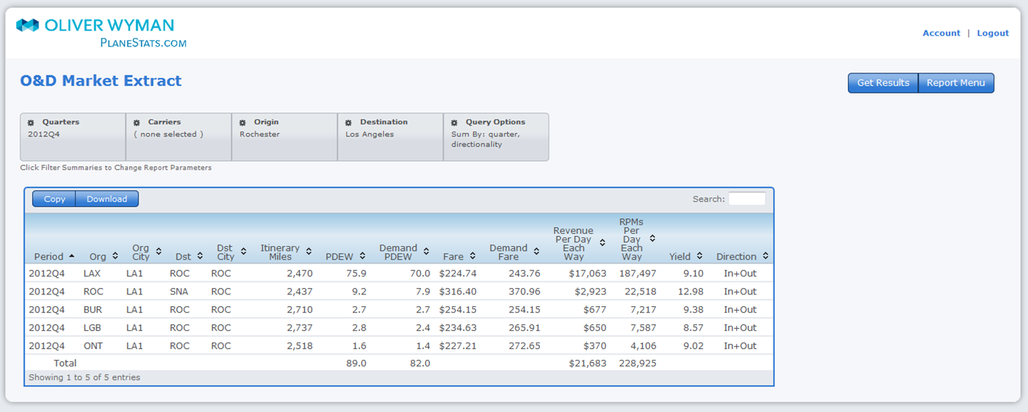This screenshot has width=1028, height=412.
Task: Click the gear icon beside Origin
Action: click(243, 123)
